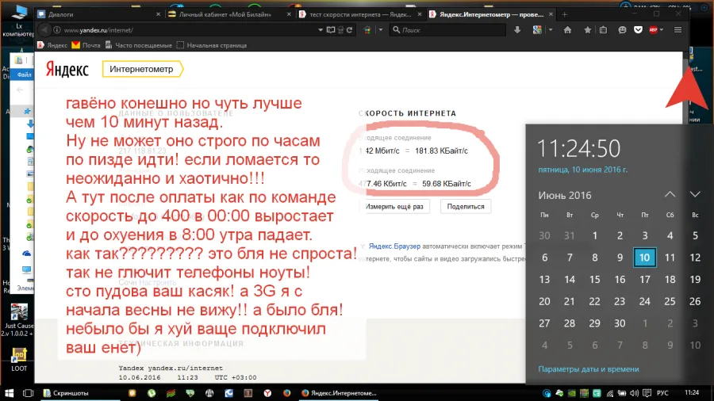
Task: Click Измерить ещё раз button
Action: click(x=394, y=206)
